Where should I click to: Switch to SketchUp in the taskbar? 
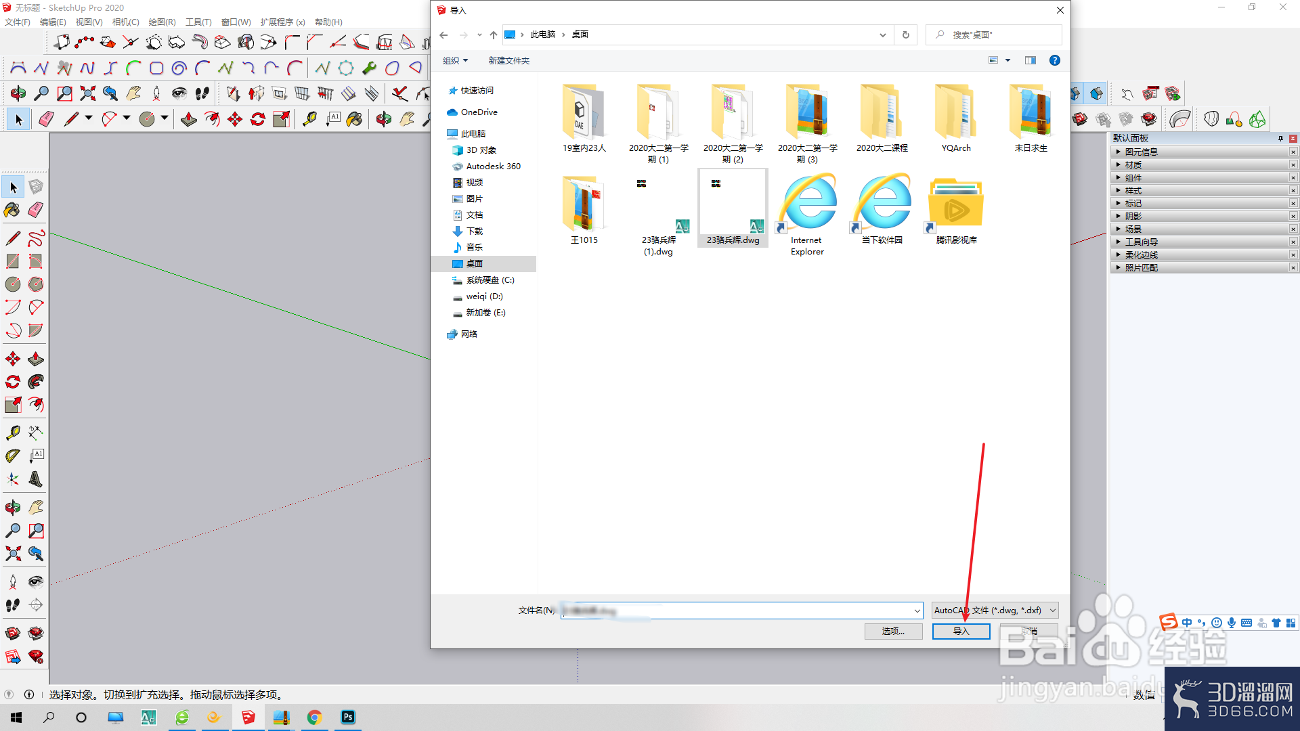248,717
